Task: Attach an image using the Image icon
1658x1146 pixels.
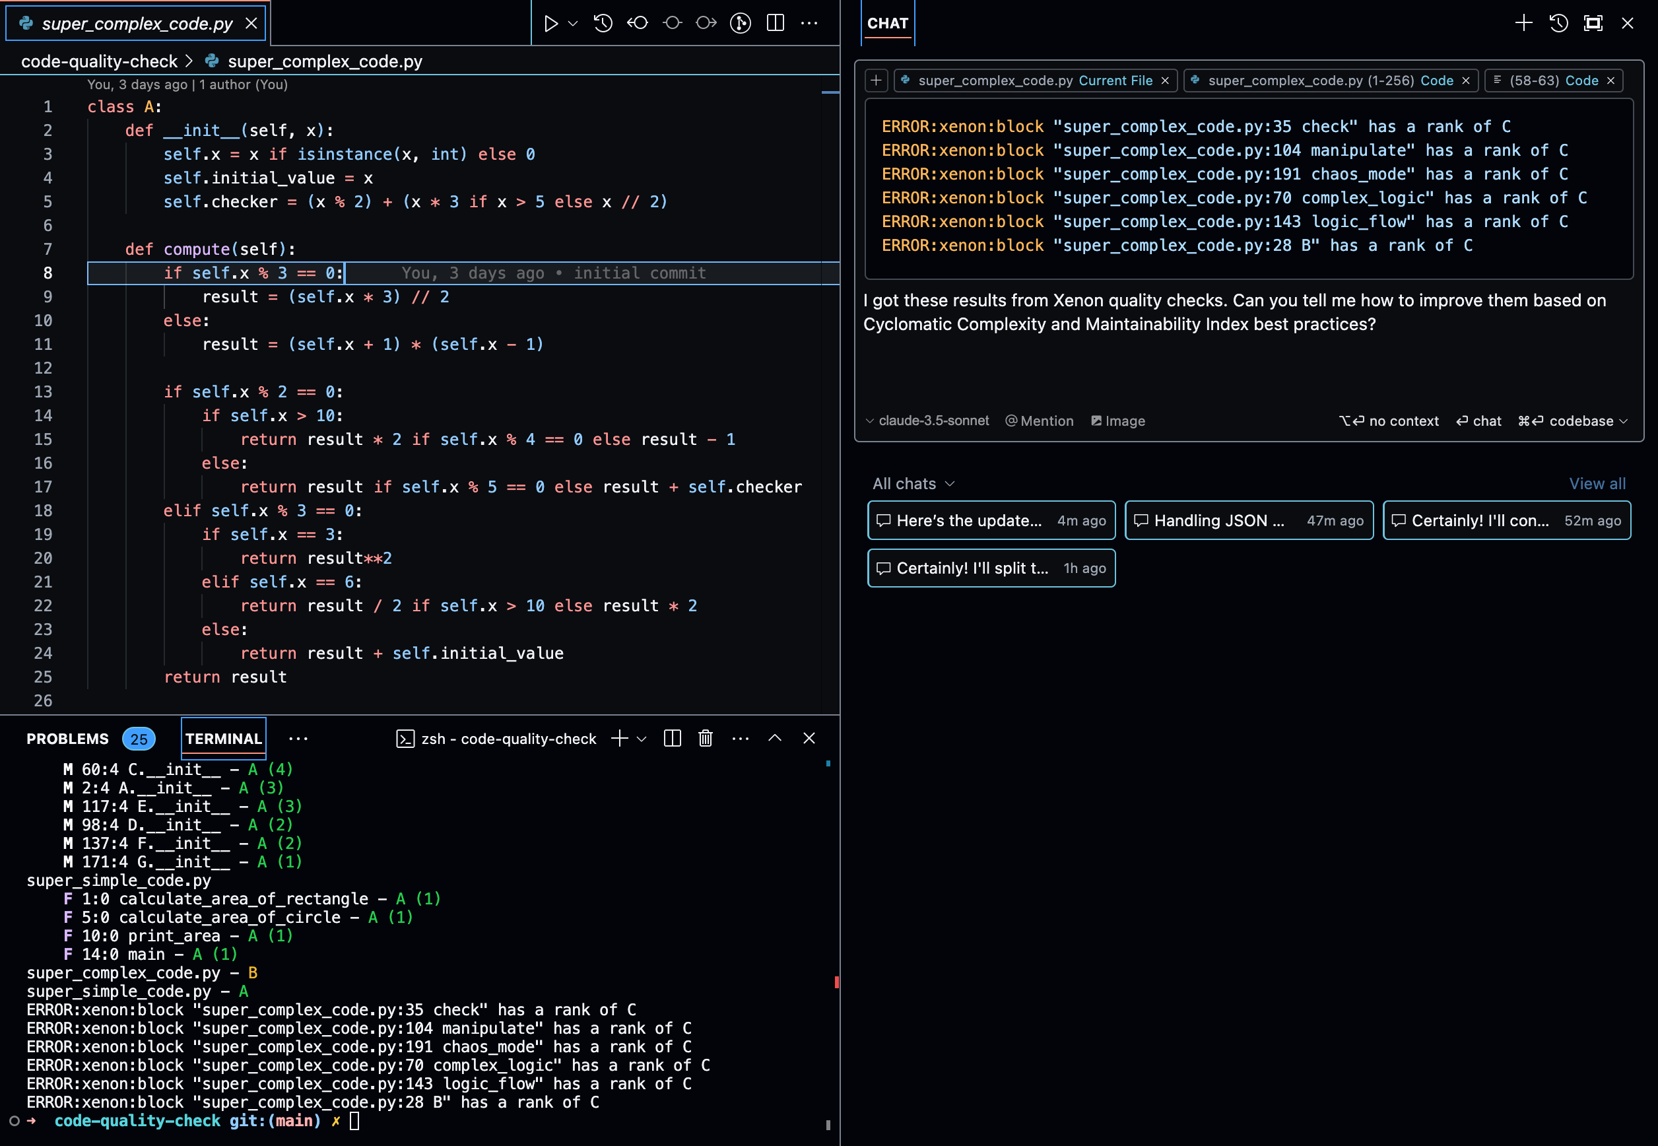Action: (x=1117, y=421)
